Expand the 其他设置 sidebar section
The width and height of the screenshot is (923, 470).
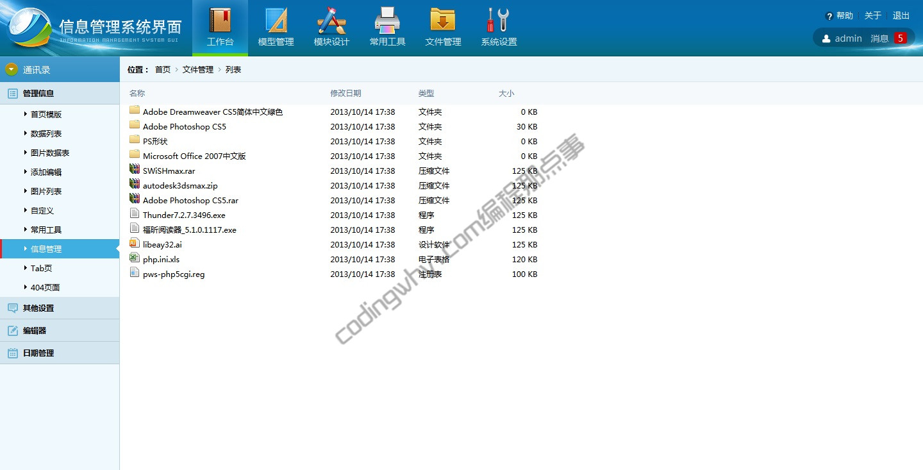(x=38, y=308)
